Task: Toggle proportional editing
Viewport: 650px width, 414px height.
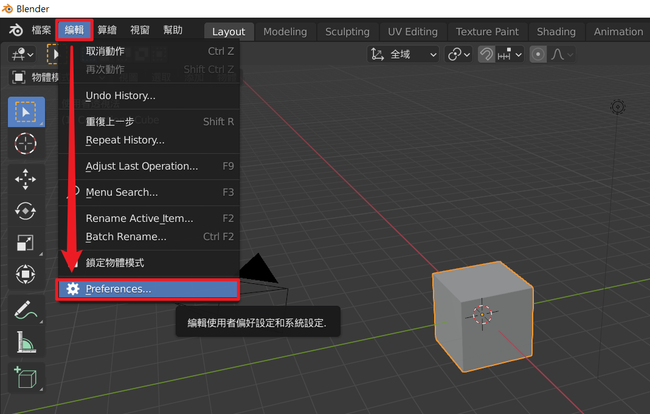Action: [538, 54]
